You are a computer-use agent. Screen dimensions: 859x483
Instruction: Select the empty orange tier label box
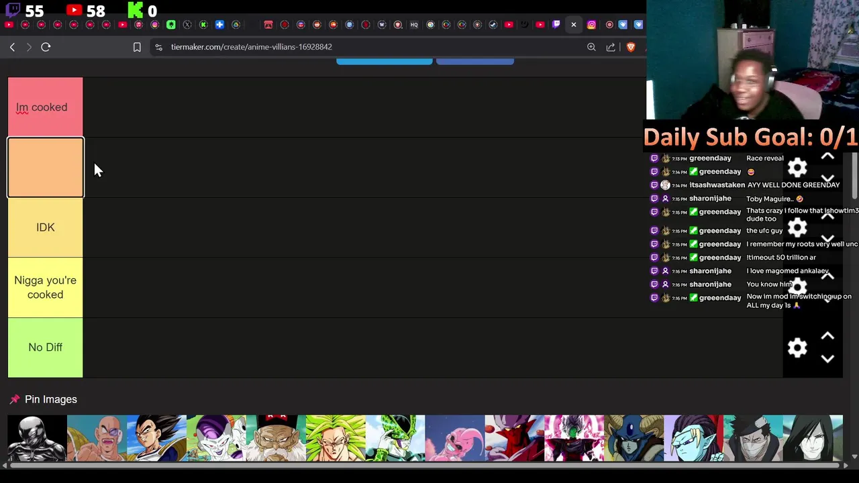click(46, 168)
